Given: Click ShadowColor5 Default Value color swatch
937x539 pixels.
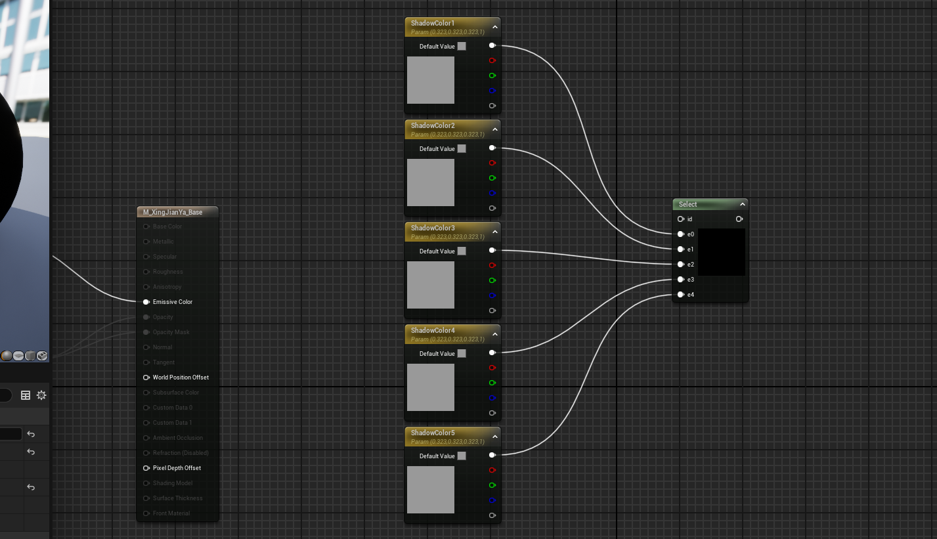Looking at the screenshot, I should point(462,456).
